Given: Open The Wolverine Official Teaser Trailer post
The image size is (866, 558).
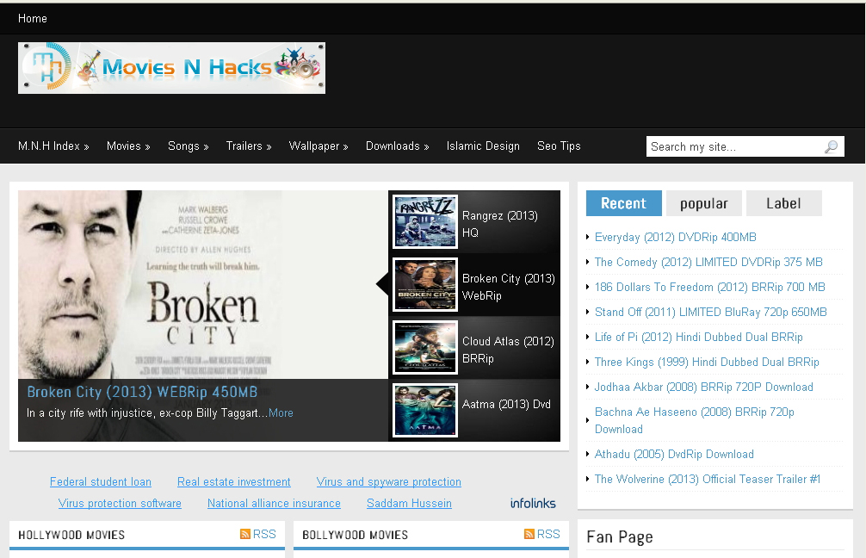Looking at the screenshot, I should click(708, 479).
